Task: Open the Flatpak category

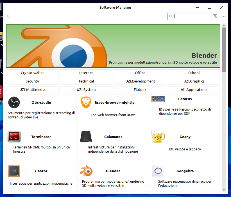Action: pyautogui.click(x=140, y=90)
